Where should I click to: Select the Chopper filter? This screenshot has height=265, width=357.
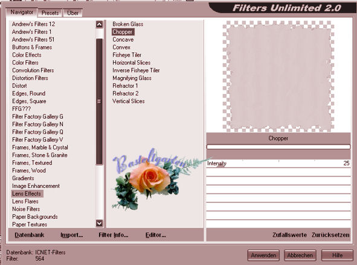pyautogui.click(x=123, y=32)
